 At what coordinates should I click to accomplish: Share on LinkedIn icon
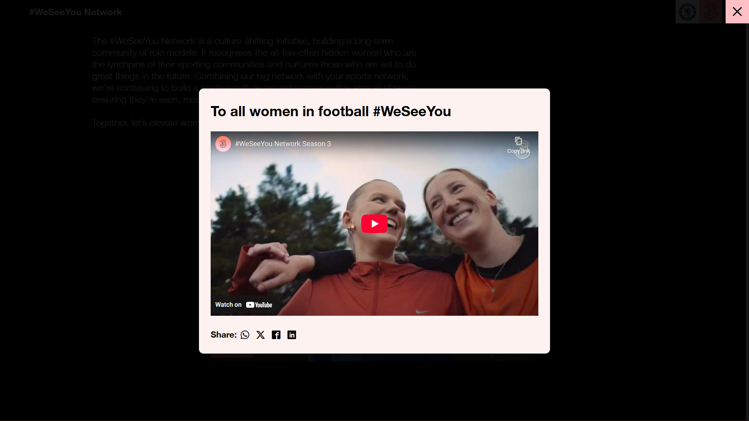[292, 335]
